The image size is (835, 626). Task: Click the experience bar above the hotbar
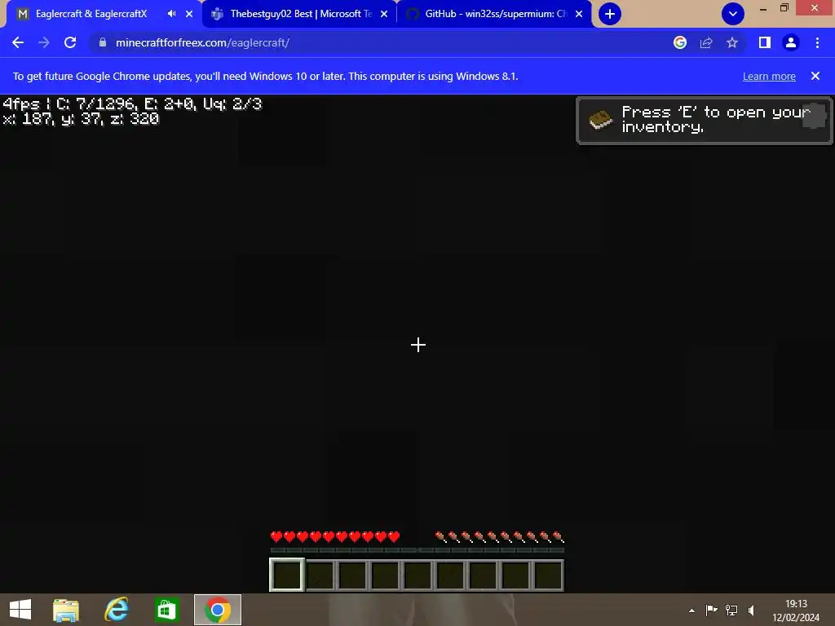(x=417, y=550)
